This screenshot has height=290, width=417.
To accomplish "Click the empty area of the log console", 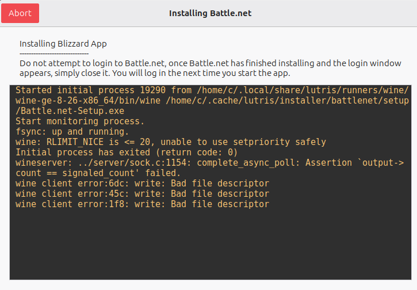I will click(210, 245).
